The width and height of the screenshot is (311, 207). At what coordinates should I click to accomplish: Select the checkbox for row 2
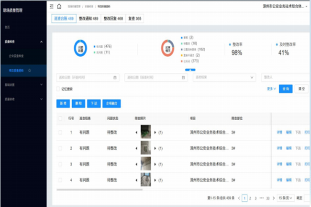click(x=60, y=148)
